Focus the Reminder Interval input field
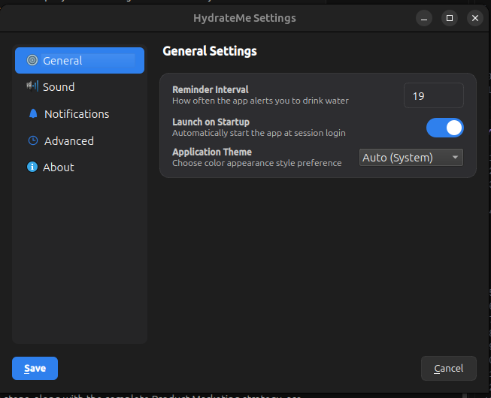This screenshot has height=398, width=491. pos(433,95)
